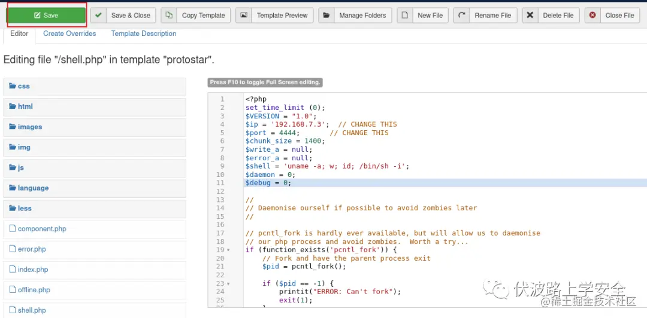Open the Template Preview label
This screenshot has width=647, height=318.
point(282,15)
